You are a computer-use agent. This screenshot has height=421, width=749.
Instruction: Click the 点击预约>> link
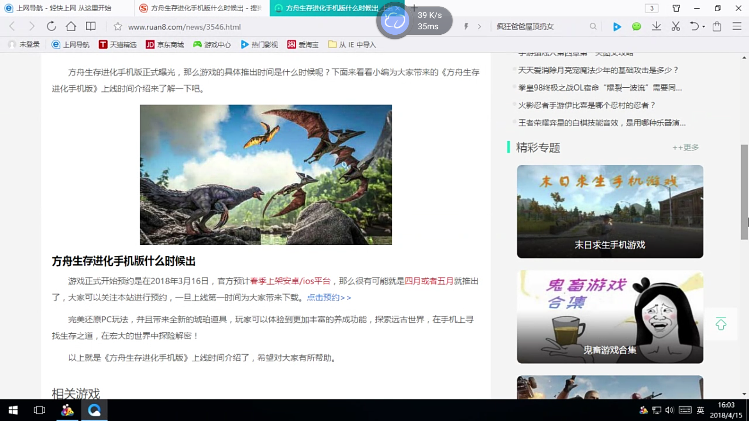click(x=329, y=297)
